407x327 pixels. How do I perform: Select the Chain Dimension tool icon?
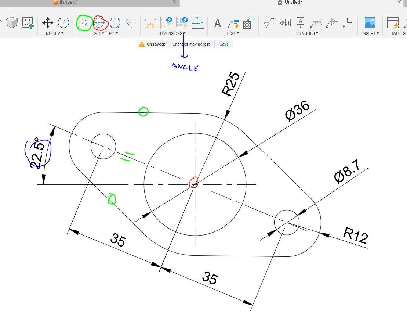(x=182, y=23)
